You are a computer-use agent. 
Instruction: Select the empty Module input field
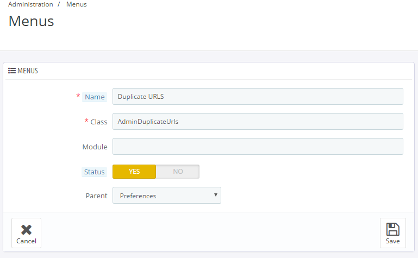coord(257,147)
